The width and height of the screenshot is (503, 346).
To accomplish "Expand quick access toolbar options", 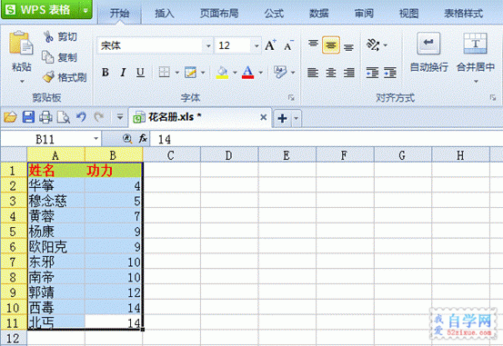I will 120,117.
